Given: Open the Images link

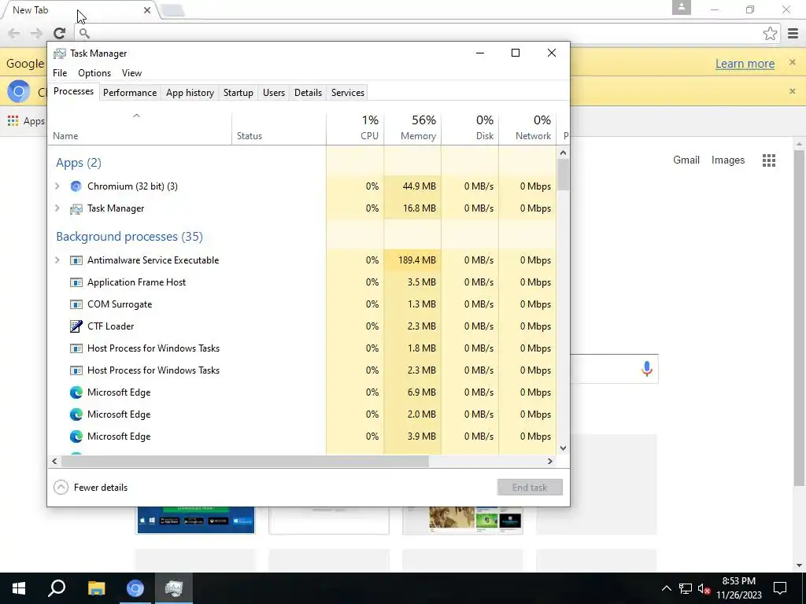Looking at the screenshot, I should click(x=728, y=160).
